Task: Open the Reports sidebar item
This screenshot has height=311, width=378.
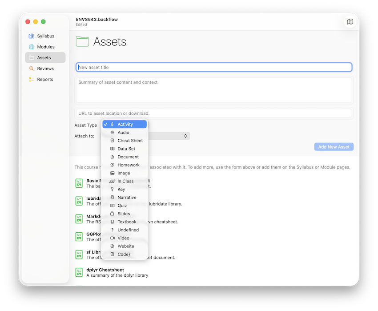Action: 45,79
